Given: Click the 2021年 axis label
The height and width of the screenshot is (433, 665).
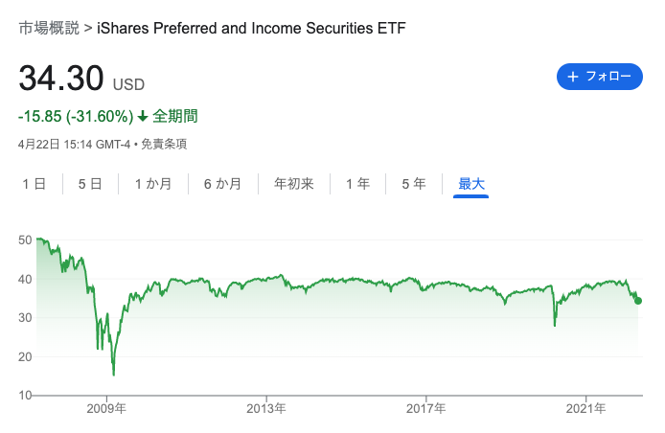Looking at the screenshot, I should [x=585, y=408].
